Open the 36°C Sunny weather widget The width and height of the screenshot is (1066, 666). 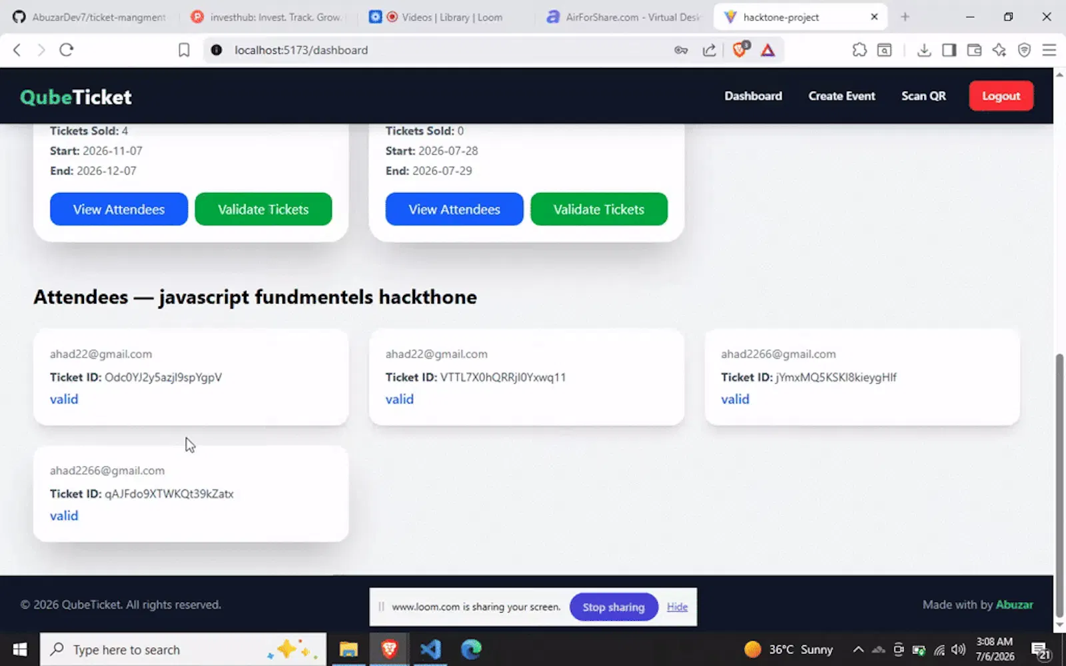point(789,649)
